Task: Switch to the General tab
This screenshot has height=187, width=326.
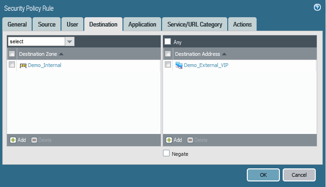Action: (x=17, y=24)
